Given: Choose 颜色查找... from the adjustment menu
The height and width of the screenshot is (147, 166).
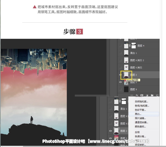Looking at the screenshot, I should coord(140,126).
